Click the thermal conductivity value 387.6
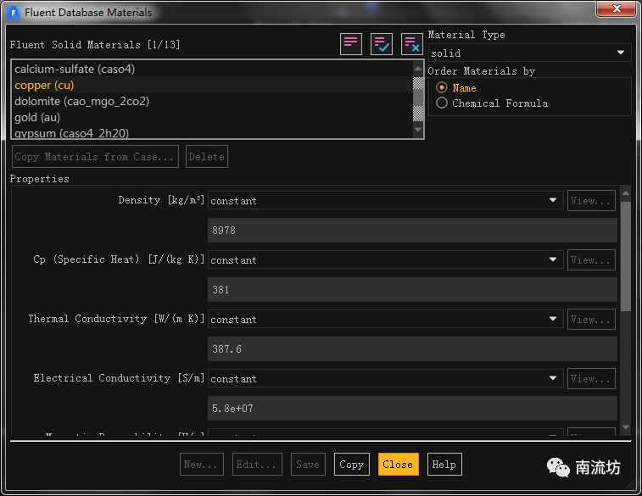Screen dimensions: 642x496 [x=412, y=348]
